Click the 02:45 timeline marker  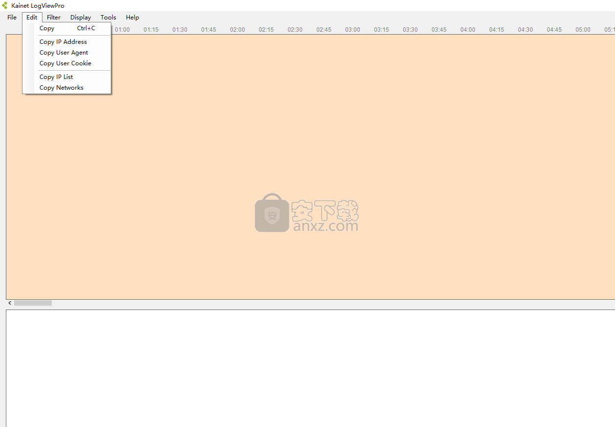[324, 30]
